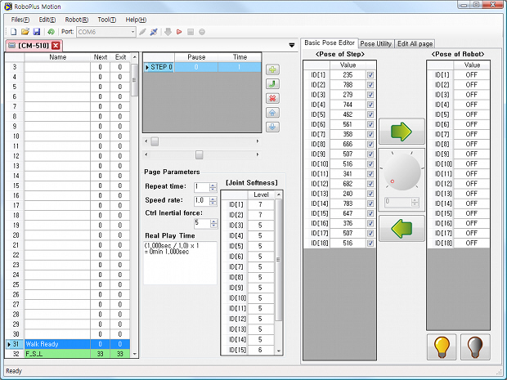The width and height of the screenshot is (507, 380).
Task: Uncheck the ID[18] pose checkbox
Action: [370, 243]
